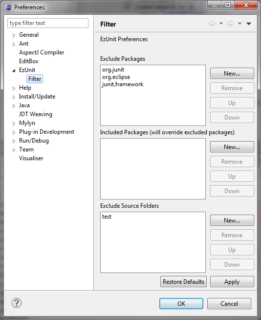Add New entry to Included Packages
Image resolution: width=261 pixels, height=320 pixels.
232,147
